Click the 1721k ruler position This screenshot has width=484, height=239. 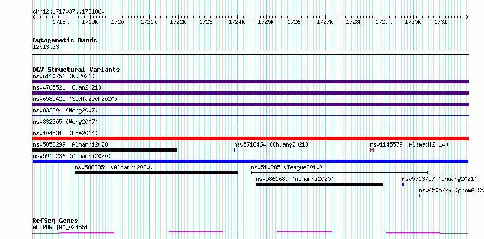coord(148,22)
